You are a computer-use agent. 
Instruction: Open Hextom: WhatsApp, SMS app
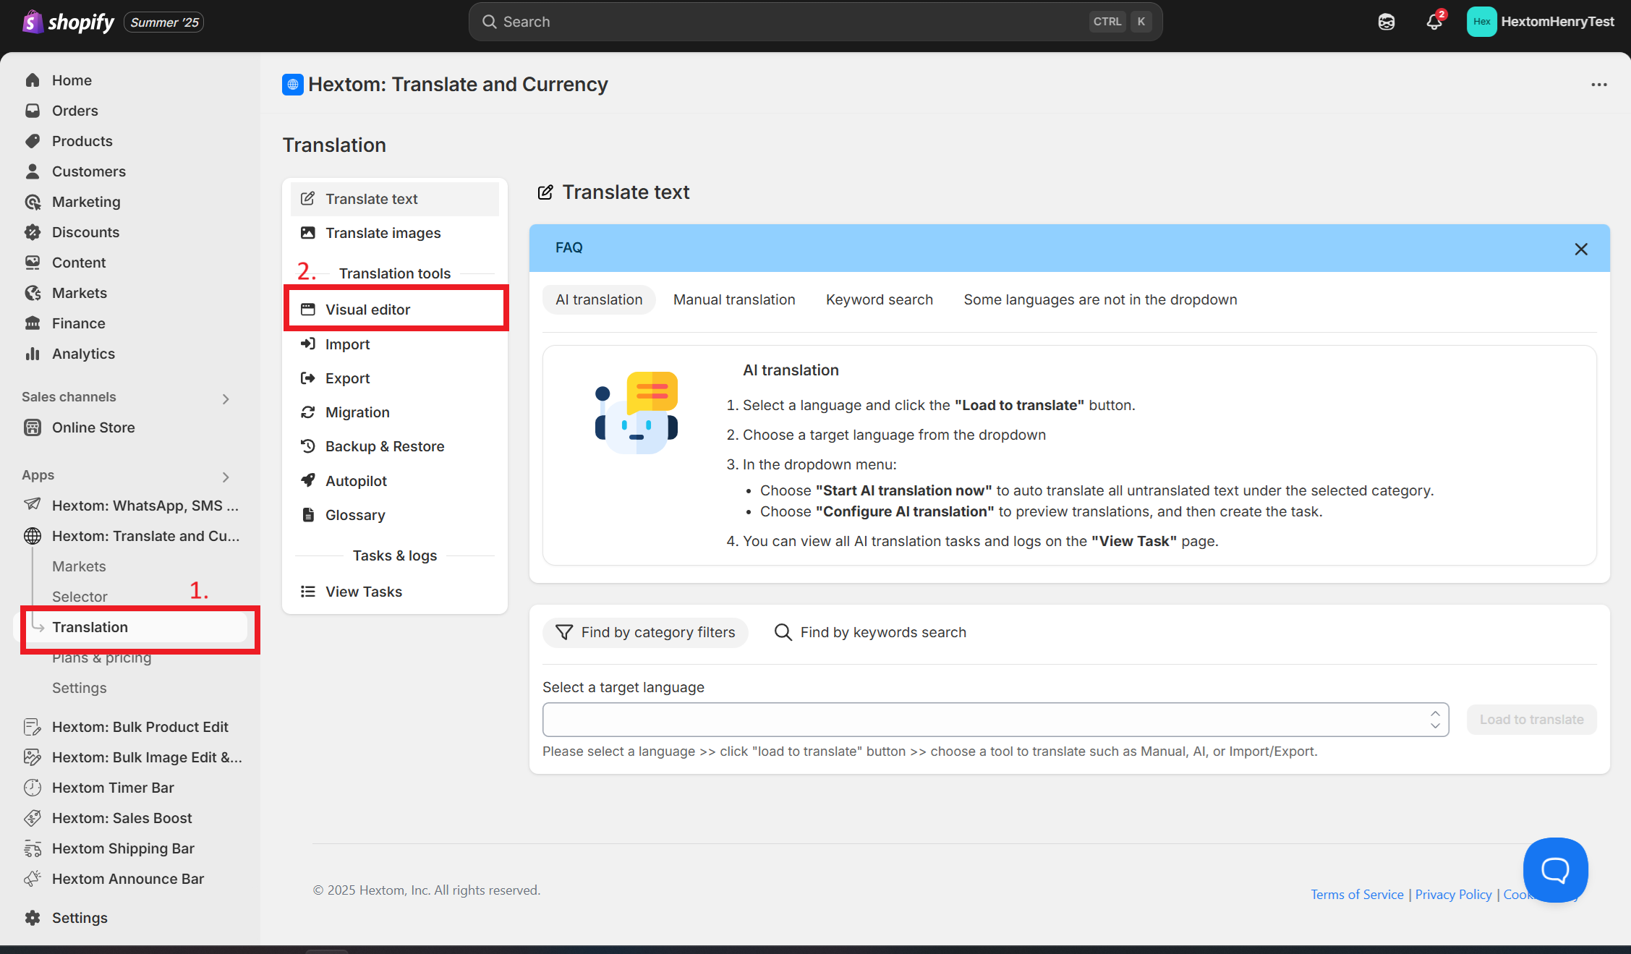pyautogui.click(x=145, y=506)
